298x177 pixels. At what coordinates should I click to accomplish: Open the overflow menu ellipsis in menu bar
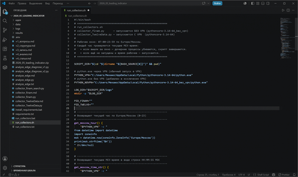tap(68, 3)
